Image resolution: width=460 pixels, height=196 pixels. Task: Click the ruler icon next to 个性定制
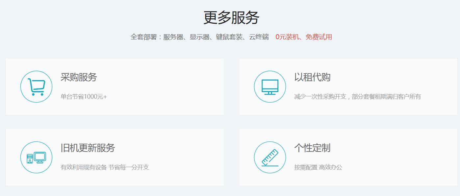pos(269,157)
